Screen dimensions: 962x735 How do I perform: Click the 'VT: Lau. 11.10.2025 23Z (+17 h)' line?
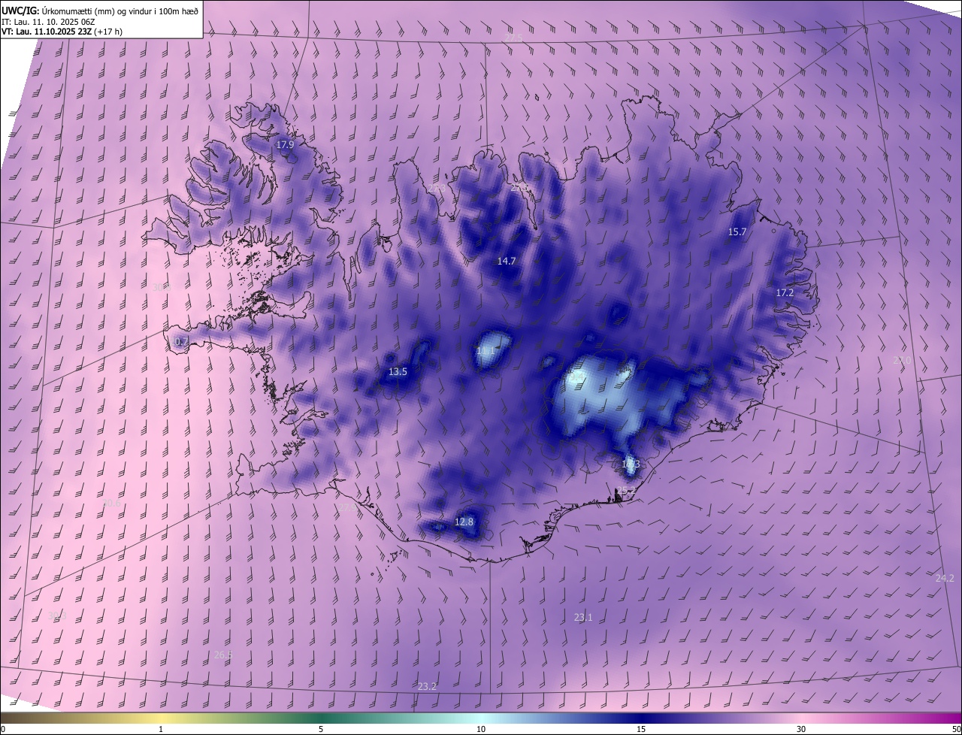[62, 32]
